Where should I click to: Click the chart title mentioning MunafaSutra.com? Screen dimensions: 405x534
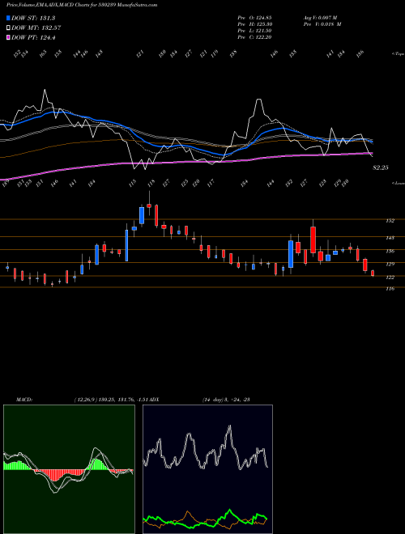[82, 6]
